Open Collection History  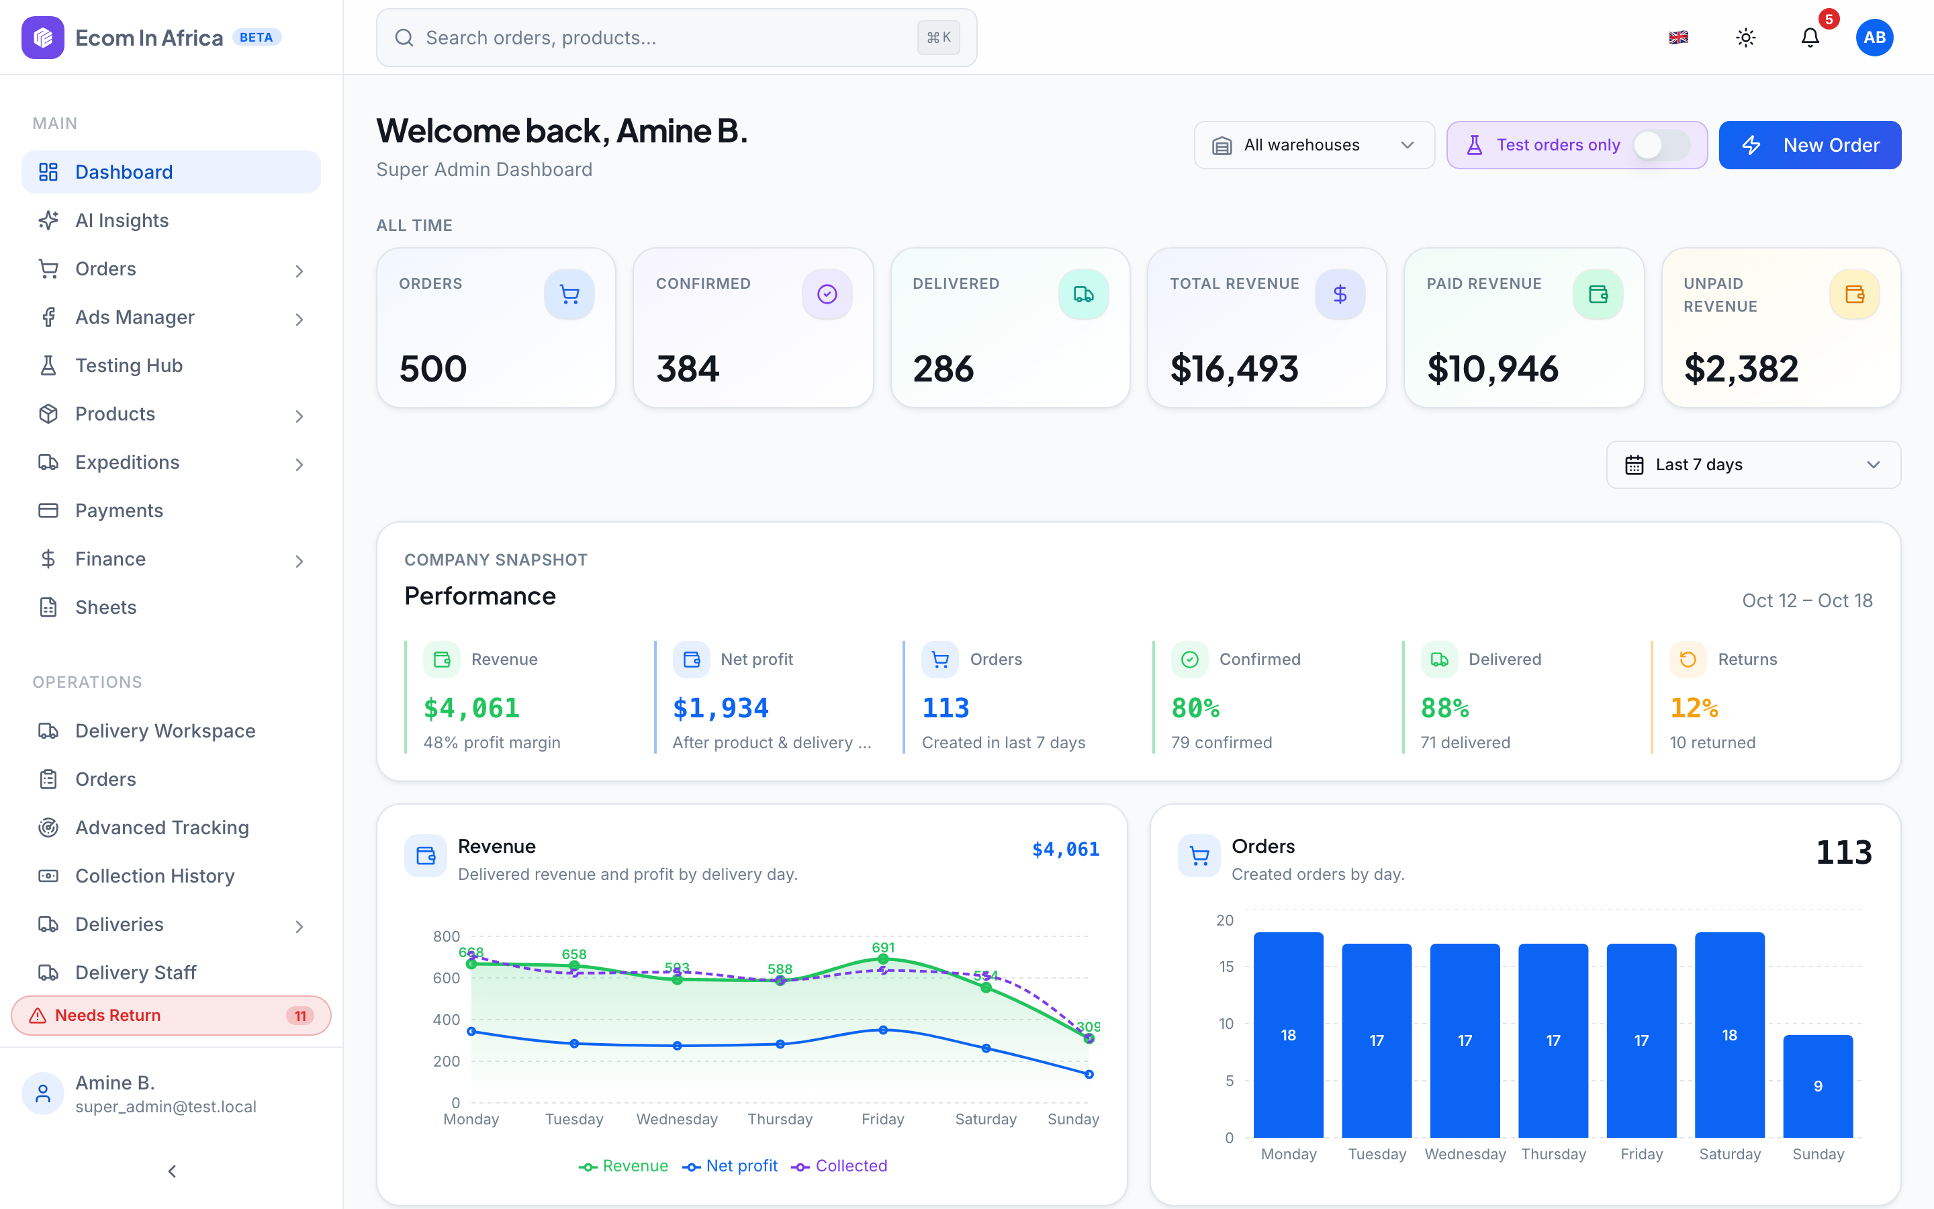click(x=171, y=877)
